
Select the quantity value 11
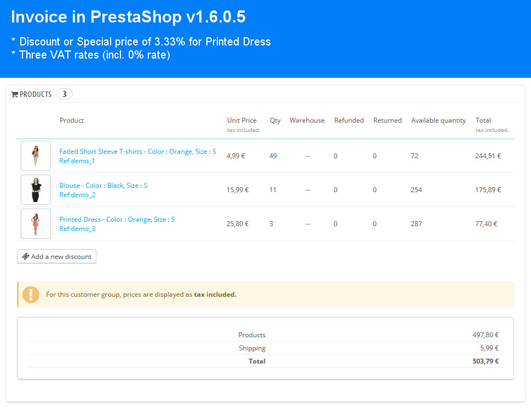point(273,189)
